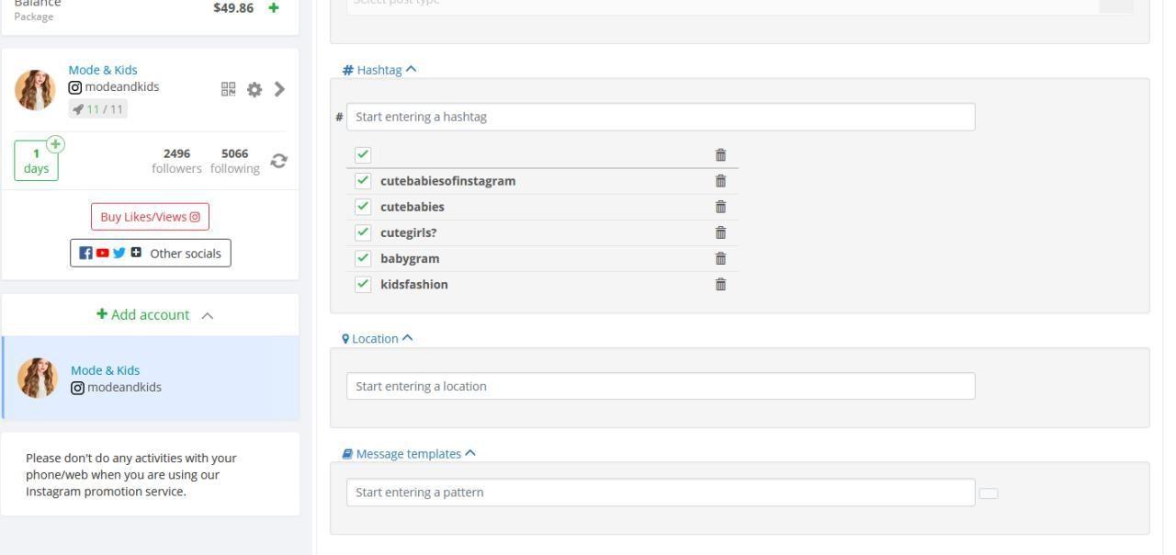This screenshot has width=1176, height=555.
Task: Open account settings gear icon
Action: [254, 89]
